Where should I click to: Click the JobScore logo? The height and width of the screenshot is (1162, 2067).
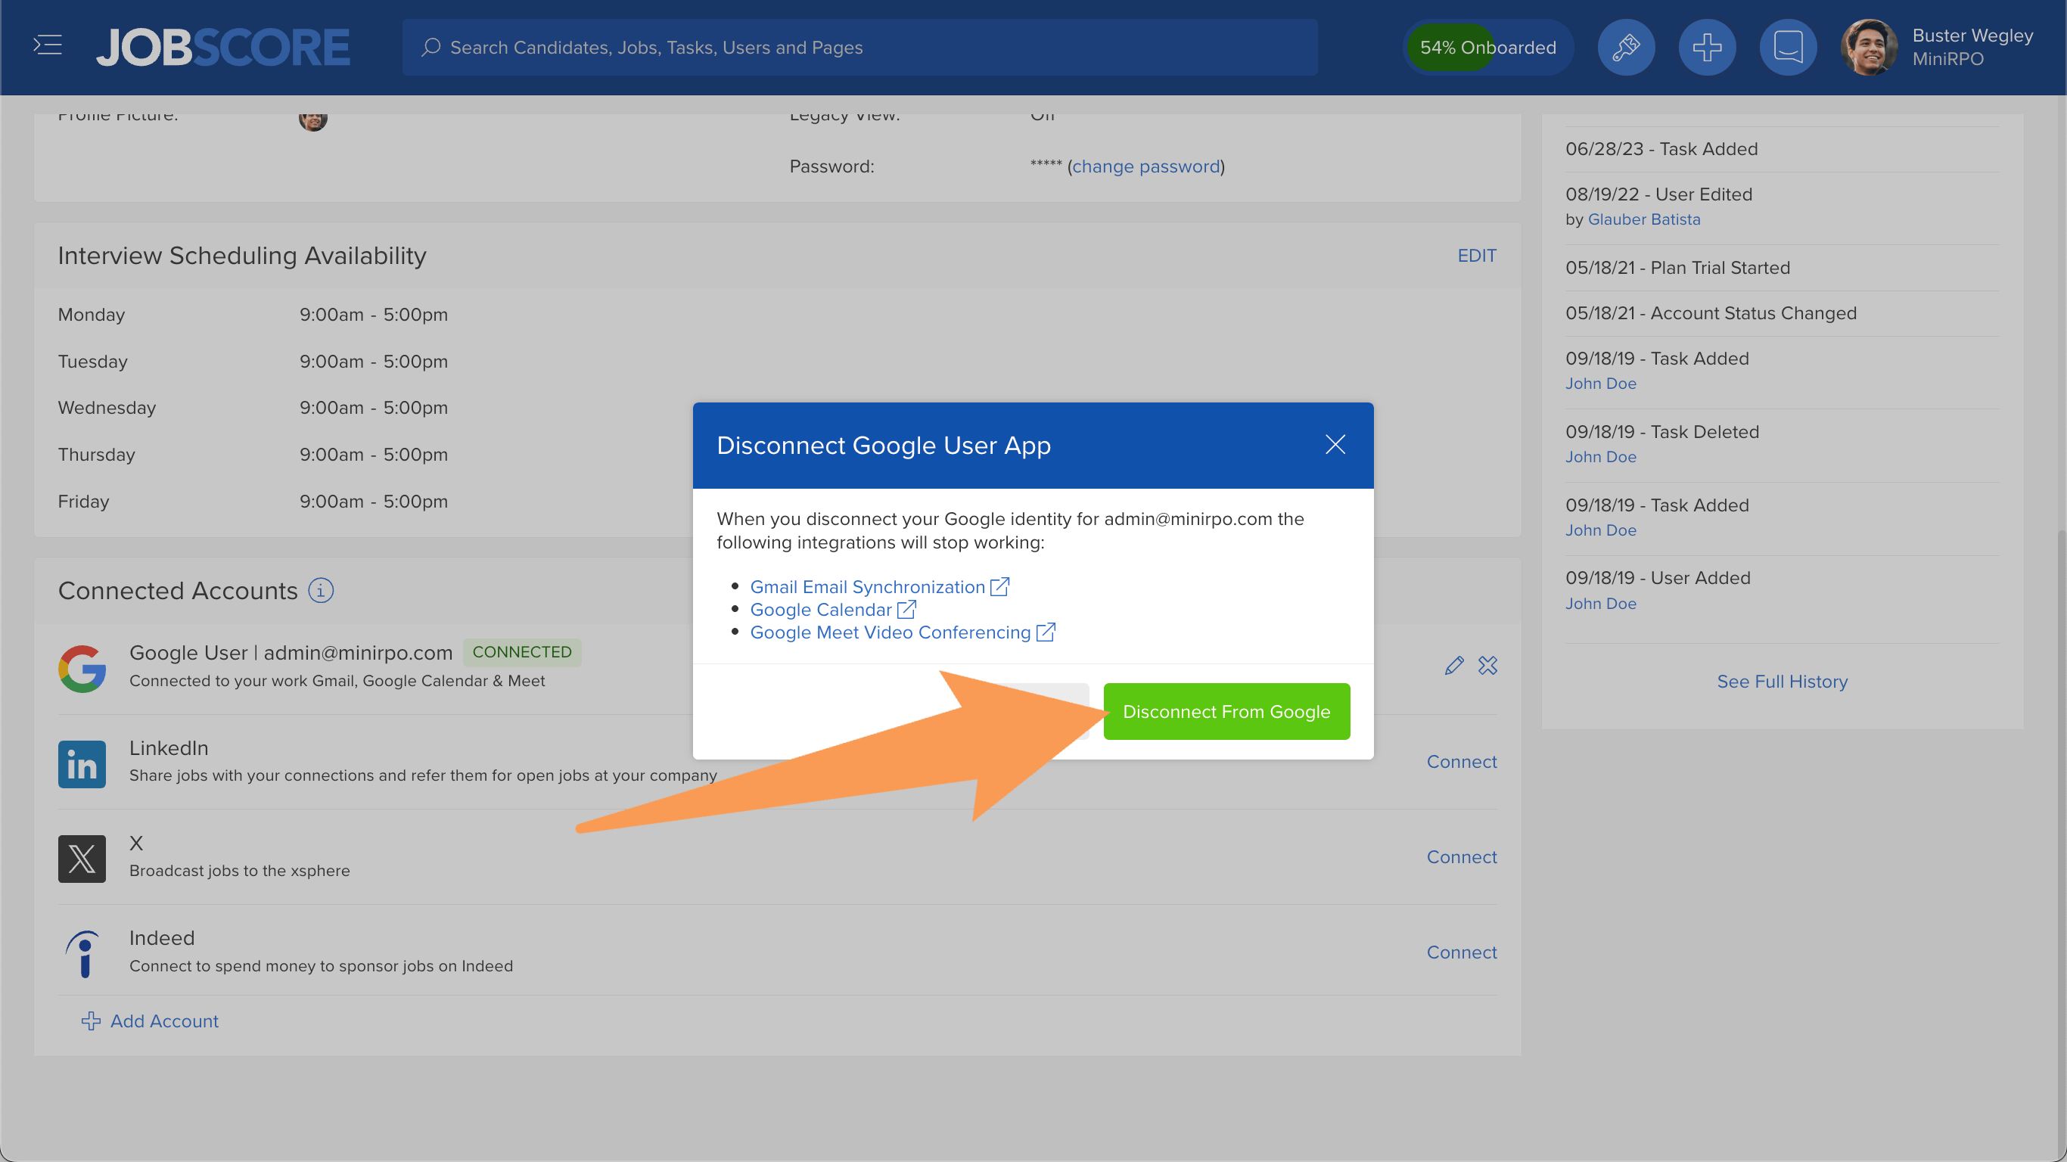223,48
